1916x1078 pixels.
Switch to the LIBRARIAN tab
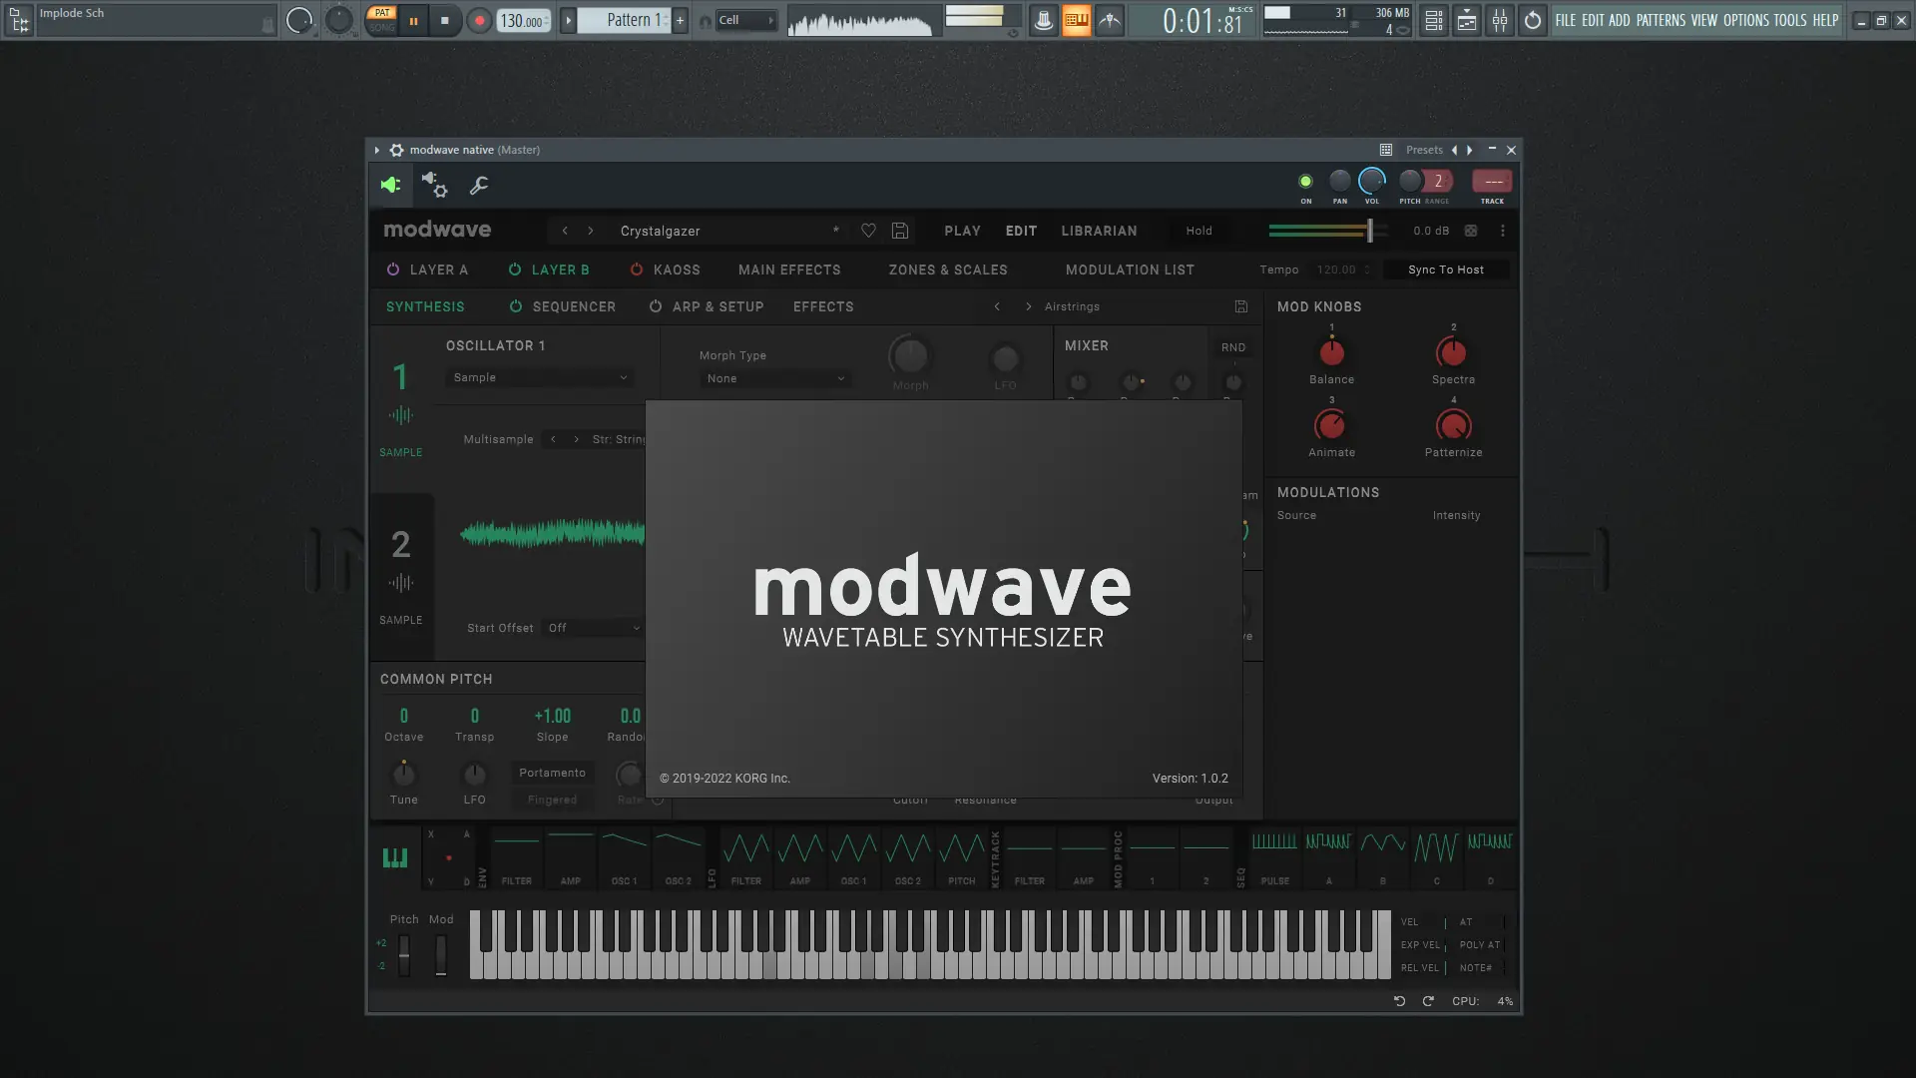click(x=1099, y=231)
